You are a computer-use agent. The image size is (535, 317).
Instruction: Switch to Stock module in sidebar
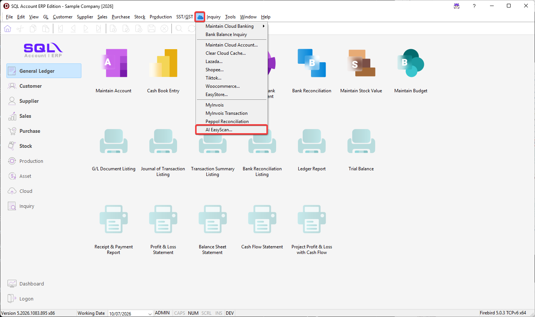44,146
